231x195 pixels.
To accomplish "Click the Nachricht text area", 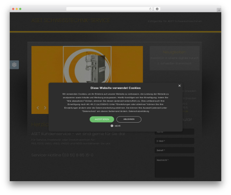I will click(x=174, y=167).
